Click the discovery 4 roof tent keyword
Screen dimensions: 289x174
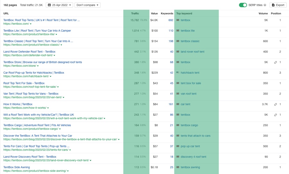193,156
